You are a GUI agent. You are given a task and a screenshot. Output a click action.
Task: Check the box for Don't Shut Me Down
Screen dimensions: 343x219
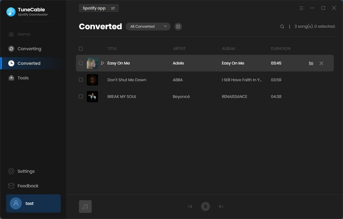click(81, 80)
